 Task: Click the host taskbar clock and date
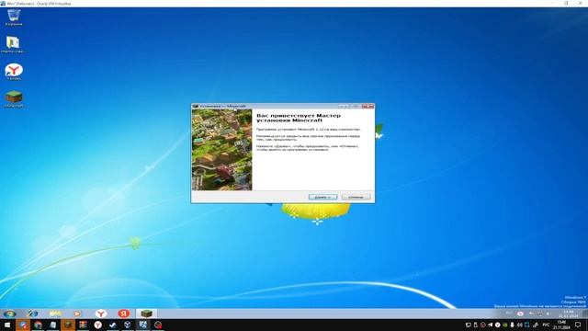(561, 325)
